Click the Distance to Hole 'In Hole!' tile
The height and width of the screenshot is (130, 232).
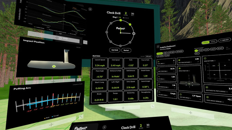[115, 74]
